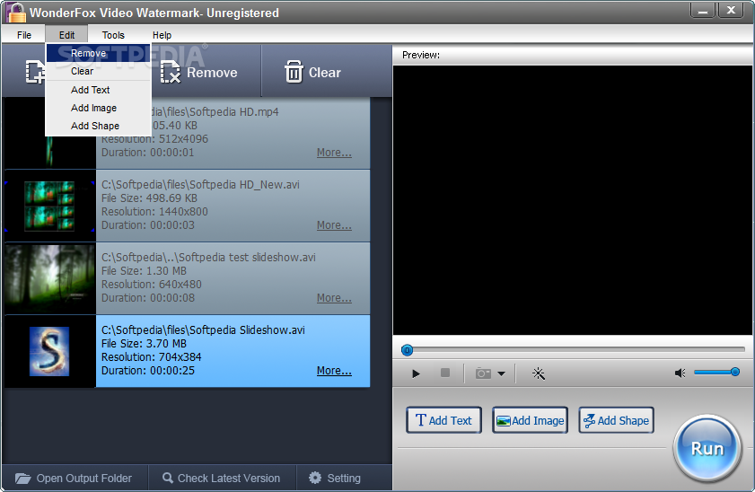Click the Clear toolbar button with the trash icon
The height and width of the screenshot is (492, 755).
tap(313, 73)
